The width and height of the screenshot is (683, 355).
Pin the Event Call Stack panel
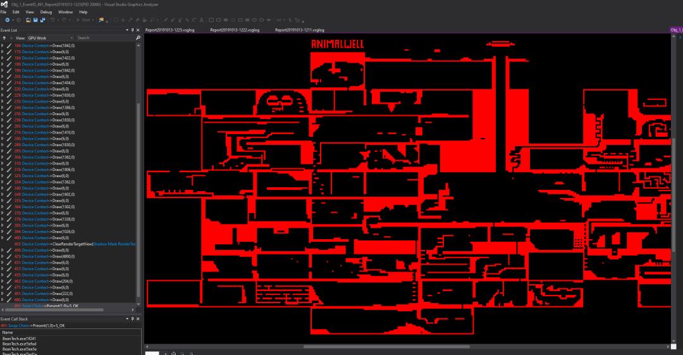click(132, 319)
